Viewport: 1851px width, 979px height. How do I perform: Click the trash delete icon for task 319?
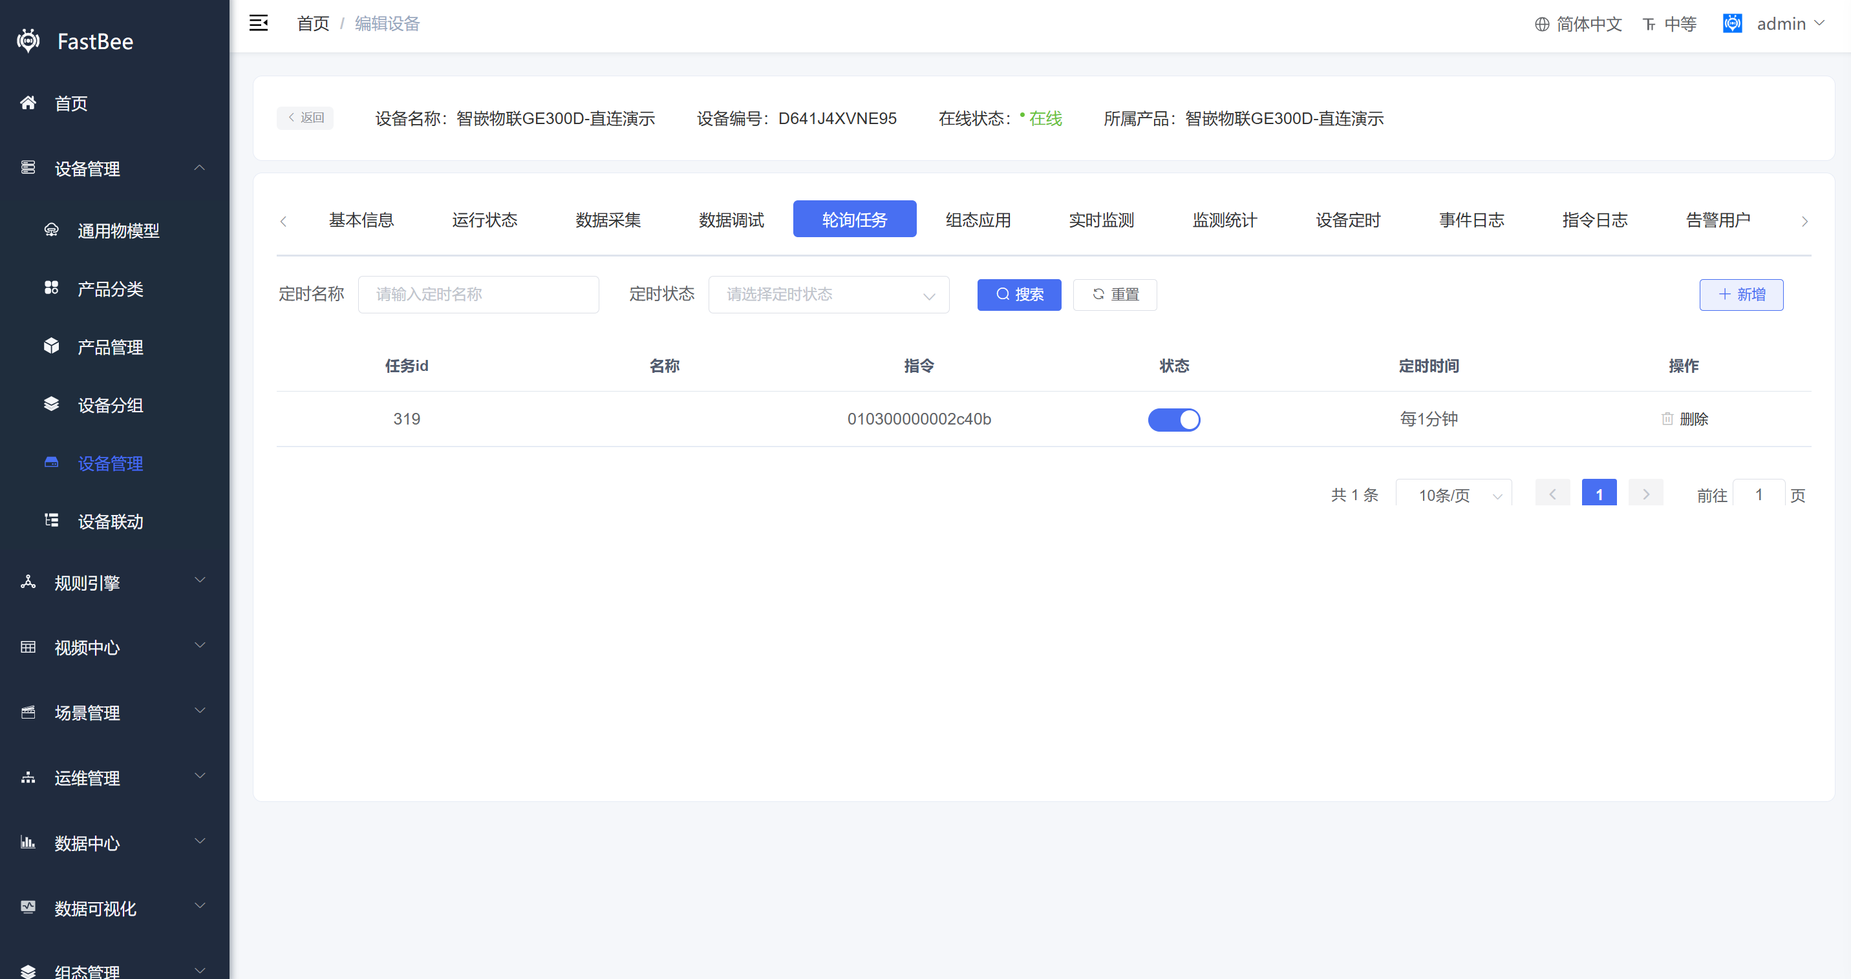point(1667,419)
